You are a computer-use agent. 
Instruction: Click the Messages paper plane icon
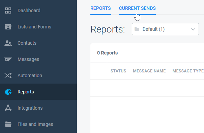coord(8,59)
